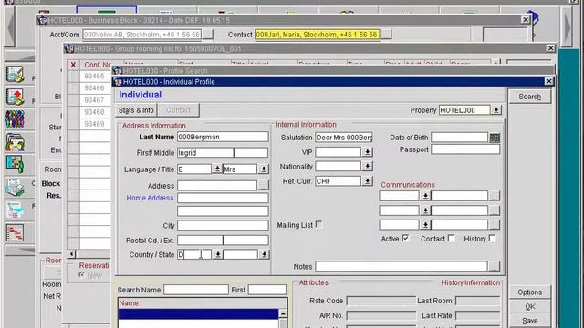
Task: Tick the Contact checkbox
Action: [451, 238]
